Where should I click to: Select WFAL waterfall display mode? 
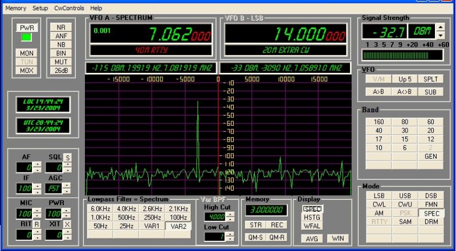(x=312, y=226)
